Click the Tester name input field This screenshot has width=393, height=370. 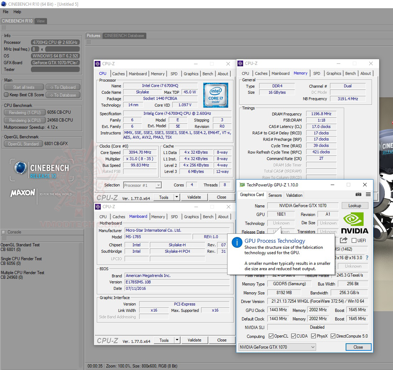(55, 70)
